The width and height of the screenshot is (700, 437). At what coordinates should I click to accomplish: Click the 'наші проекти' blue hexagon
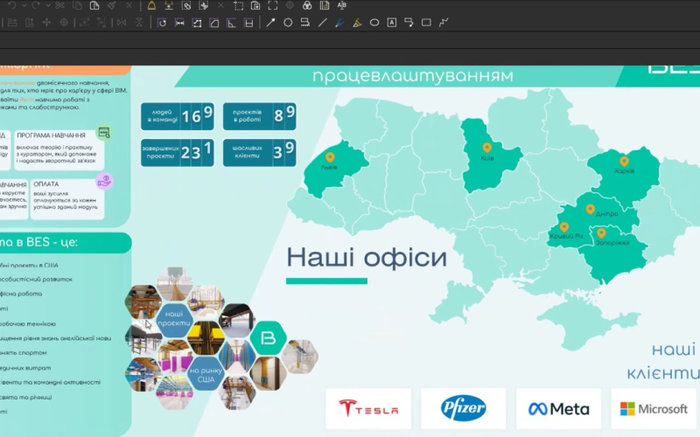tap(174, 319)
